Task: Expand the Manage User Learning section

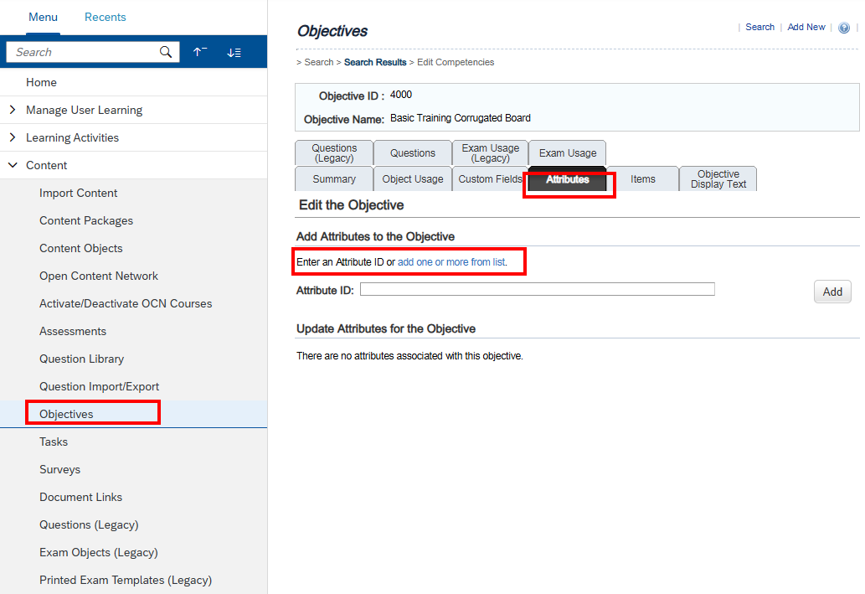Action: (13, 110)
